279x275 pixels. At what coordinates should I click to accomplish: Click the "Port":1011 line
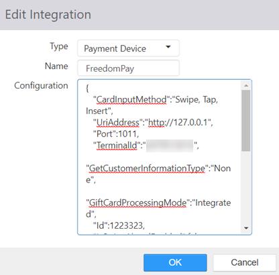[x=116, y=134]
